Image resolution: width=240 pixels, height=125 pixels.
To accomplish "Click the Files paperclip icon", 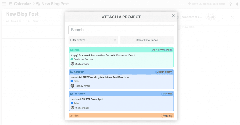I will coord(71,116).
